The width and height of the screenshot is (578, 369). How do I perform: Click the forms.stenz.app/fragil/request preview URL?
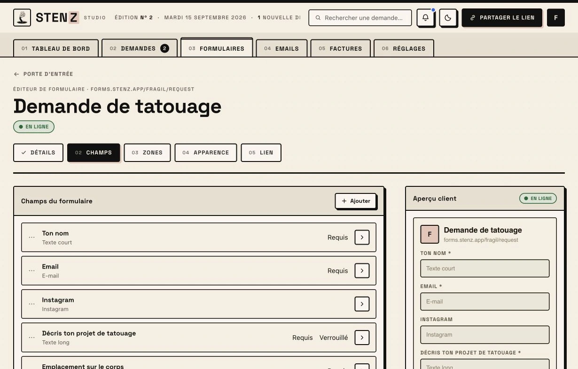pyautogui.click(x=481, y=240)
